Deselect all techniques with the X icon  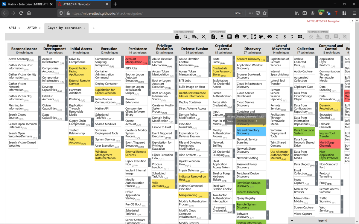[203, 37]
